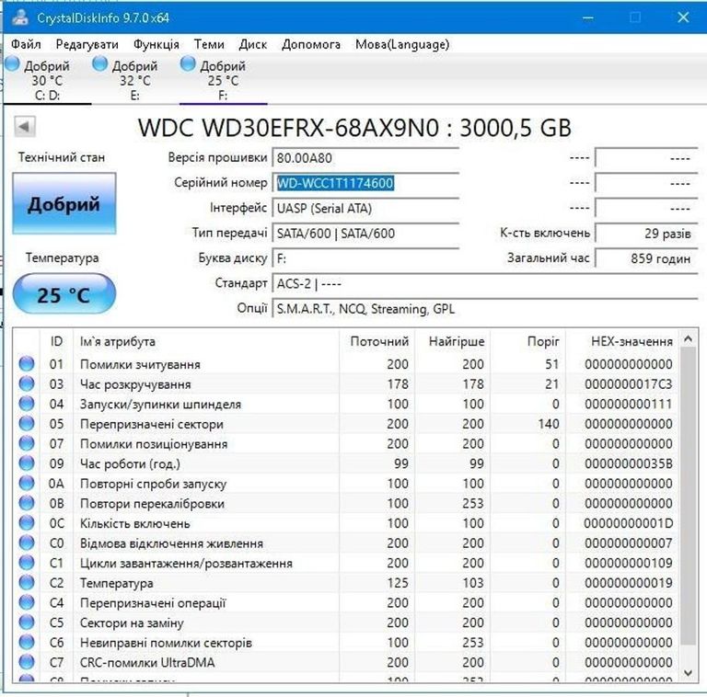The height and width of the screenshot is (697, 707).
Task: Click status orb for attribute 0C Кількість включень
Action: pyautogui.click(x=27, y=522)
